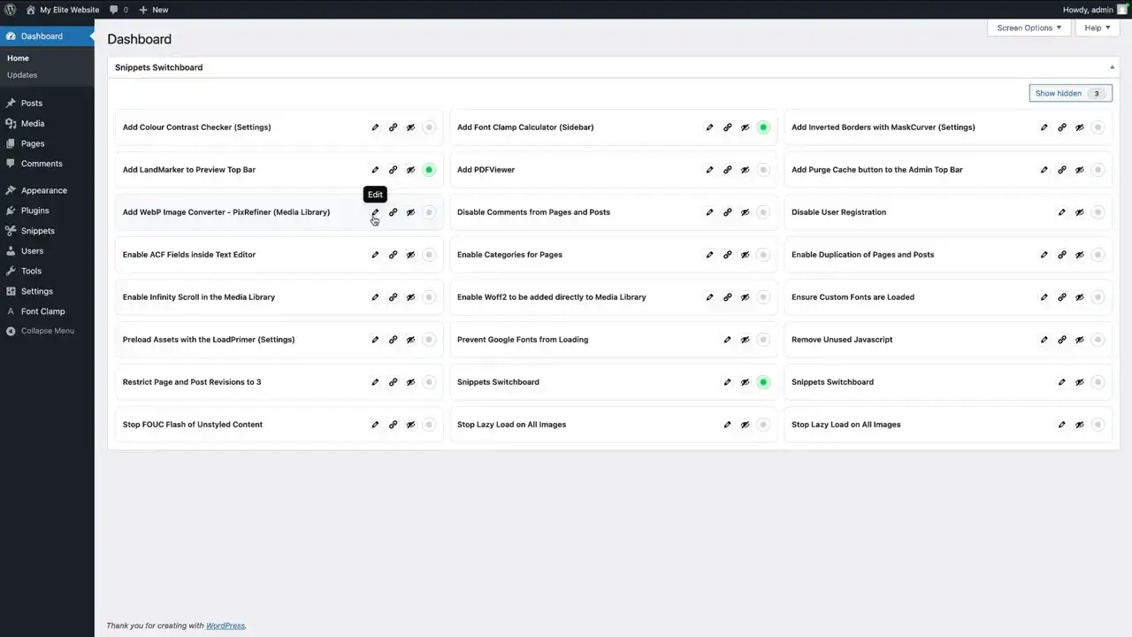Screen dimensions: 1132x637
Task: Hide the Enable ACF Fields snippet card
Action: [x=410, y=255]
